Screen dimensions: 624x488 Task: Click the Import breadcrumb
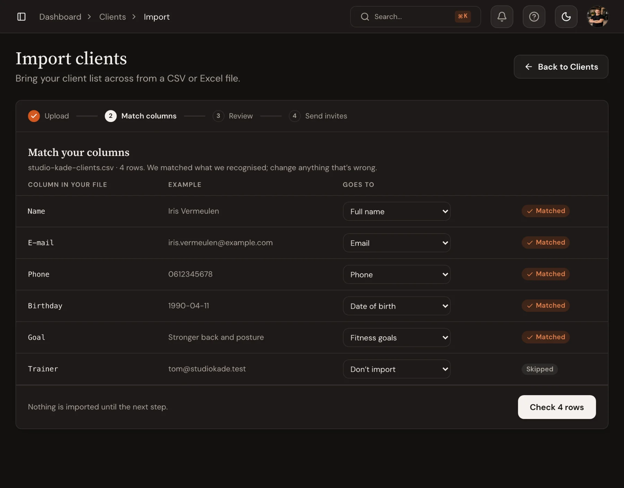(x=157, y=17)
